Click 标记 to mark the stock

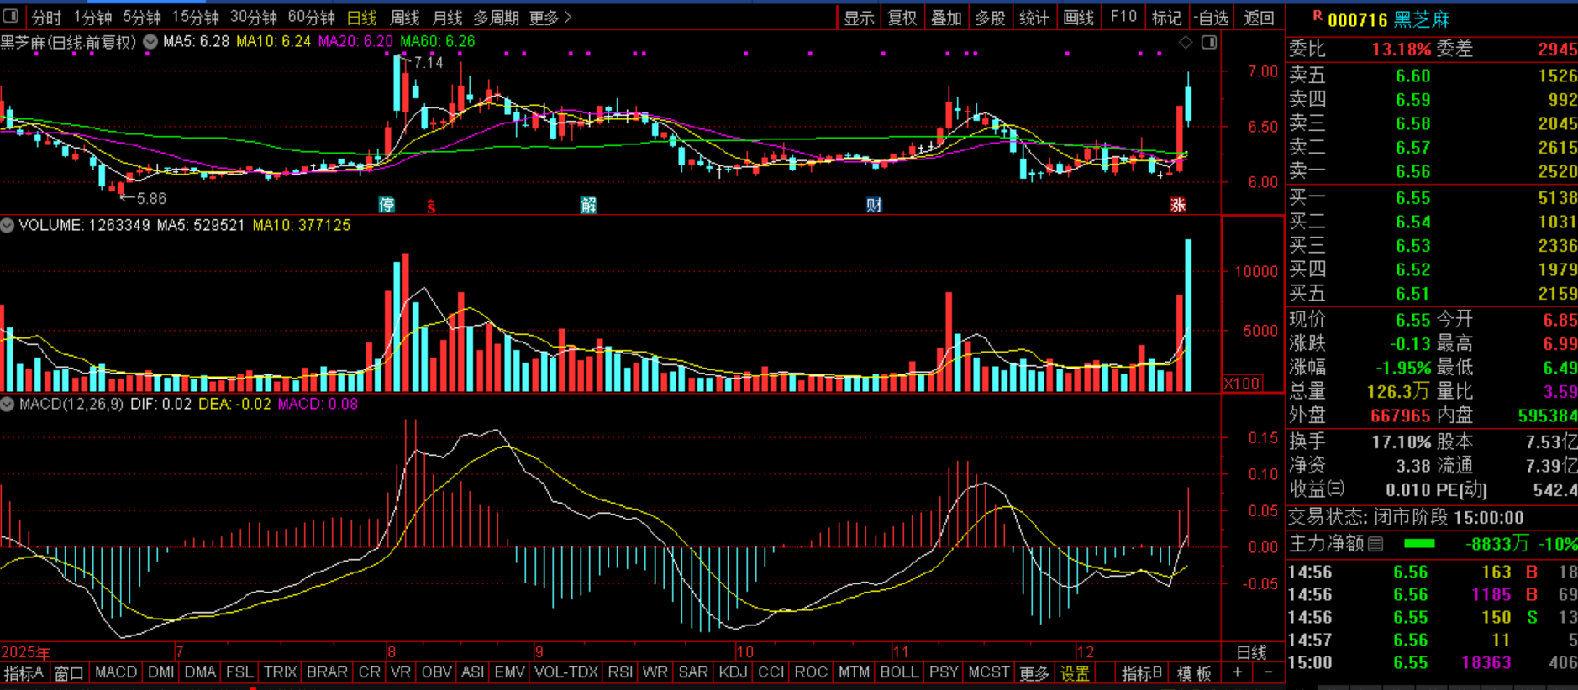click(x=1166, y=18)
